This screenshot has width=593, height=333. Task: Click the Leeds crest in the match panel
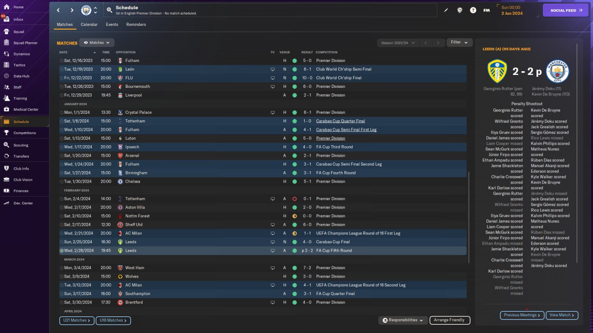497,72
